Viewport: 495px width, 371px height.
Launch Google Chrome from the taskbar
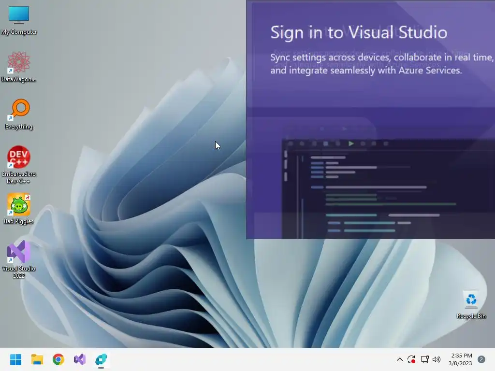[58, 359]
